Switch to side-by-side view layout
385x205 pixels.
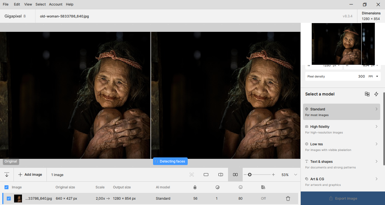coord(235,175)
